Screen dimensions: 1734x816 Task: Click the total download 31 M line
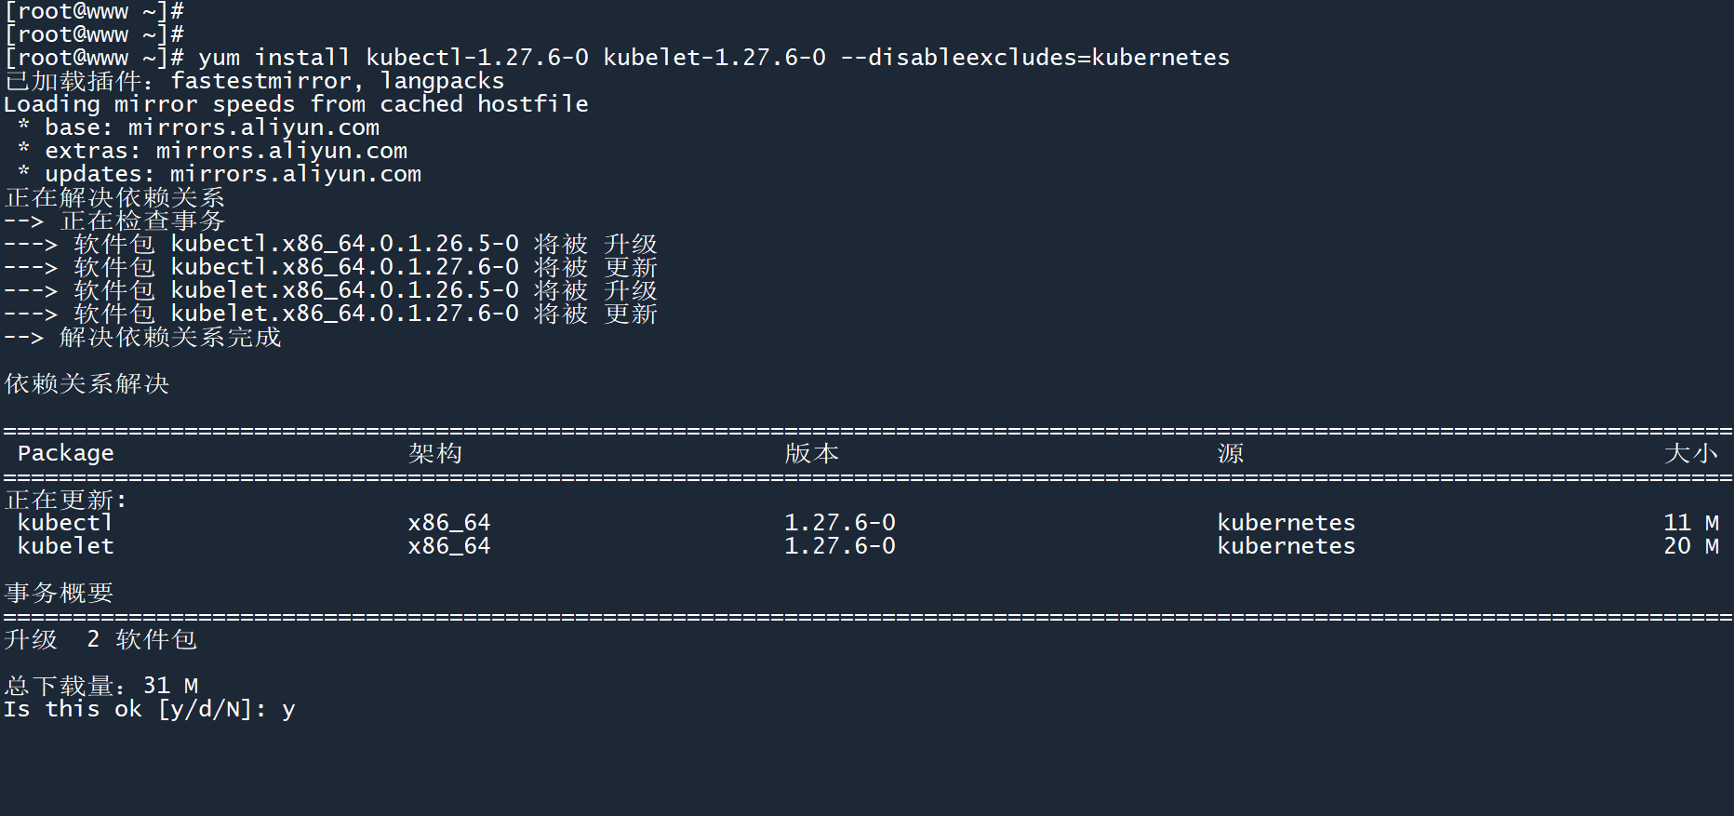coord(101,686)
